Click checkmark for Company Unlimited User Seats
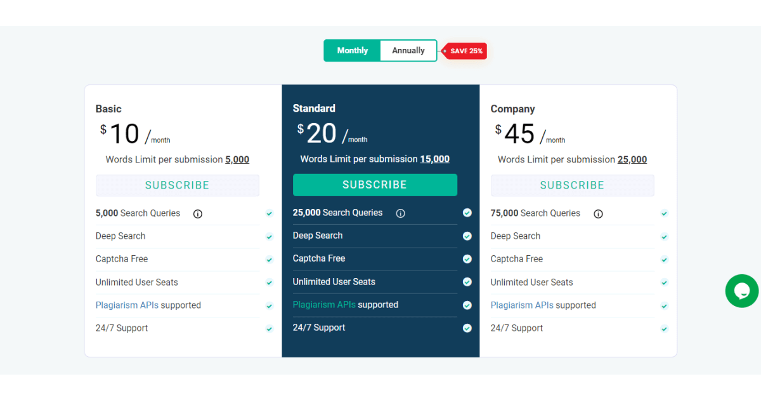This screenshot has height=400, width=761. [664, 283]
